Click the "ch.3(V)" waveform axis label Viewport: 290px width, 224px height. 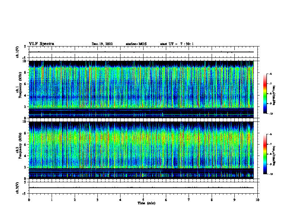[18, 188]
